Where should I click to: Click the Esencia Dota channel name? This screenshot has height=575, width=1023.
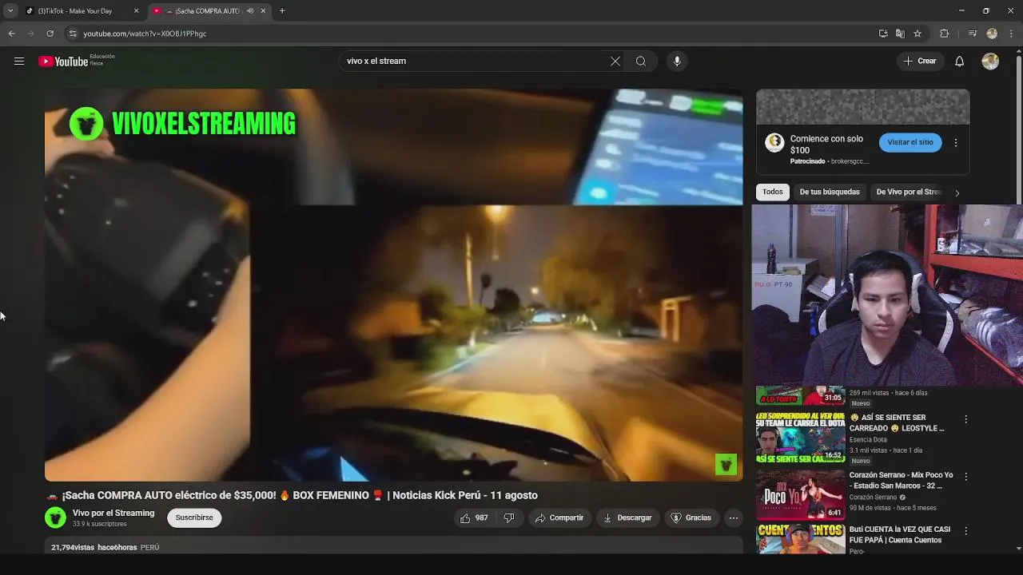pyautogui.click(x=868, y=440)
